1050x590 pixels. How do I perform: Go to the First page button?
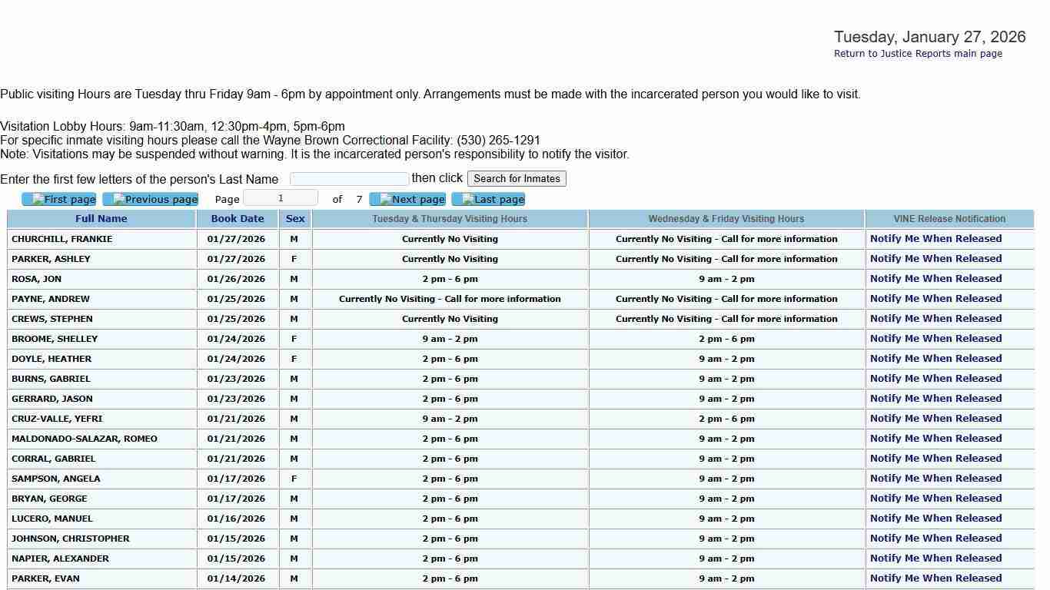[59, 200]
